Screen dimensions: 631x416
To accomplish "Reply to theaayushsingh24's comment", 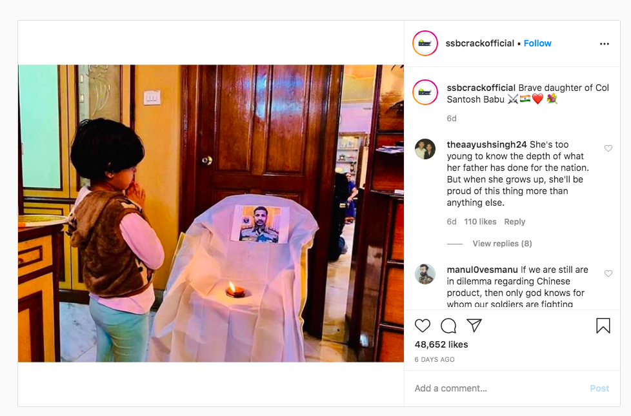I will point(514,222).
